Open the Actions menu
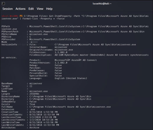Viewport: 153px width, 130px height. pyautogui.click(x=21, y=9)
